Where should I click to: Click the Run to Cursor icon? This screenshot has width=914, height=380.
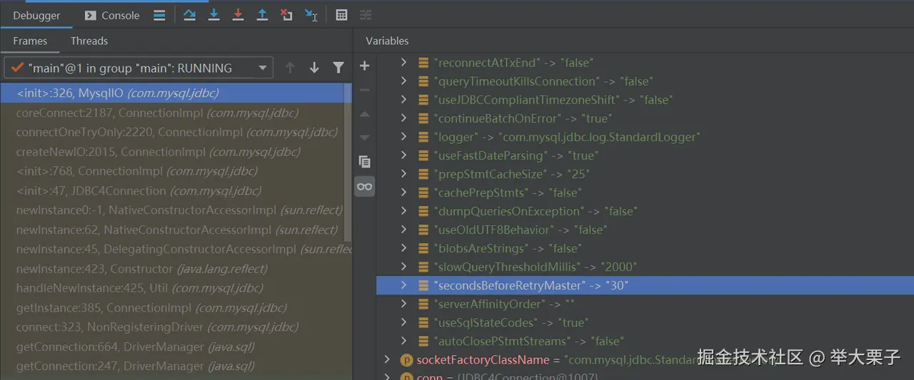pos(311,15)
